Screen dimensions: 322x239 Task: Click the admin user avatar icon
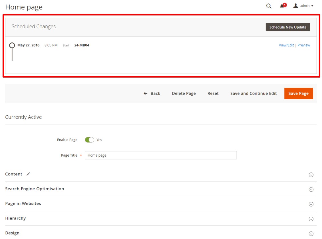(x=296, y=6)
